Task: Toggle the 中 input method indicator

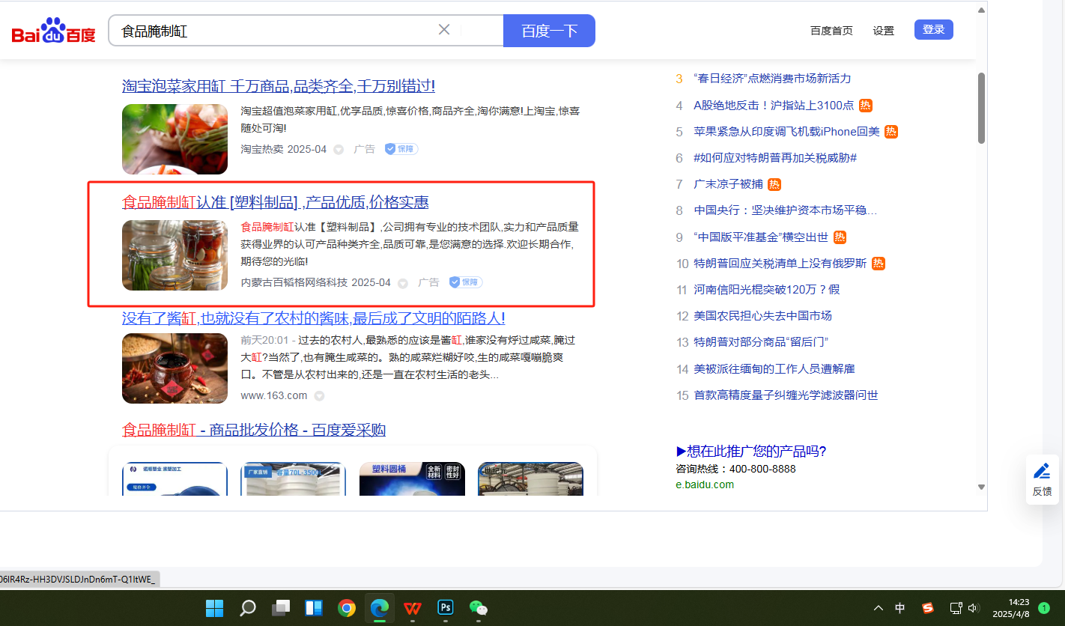Action: pos(900,608)
